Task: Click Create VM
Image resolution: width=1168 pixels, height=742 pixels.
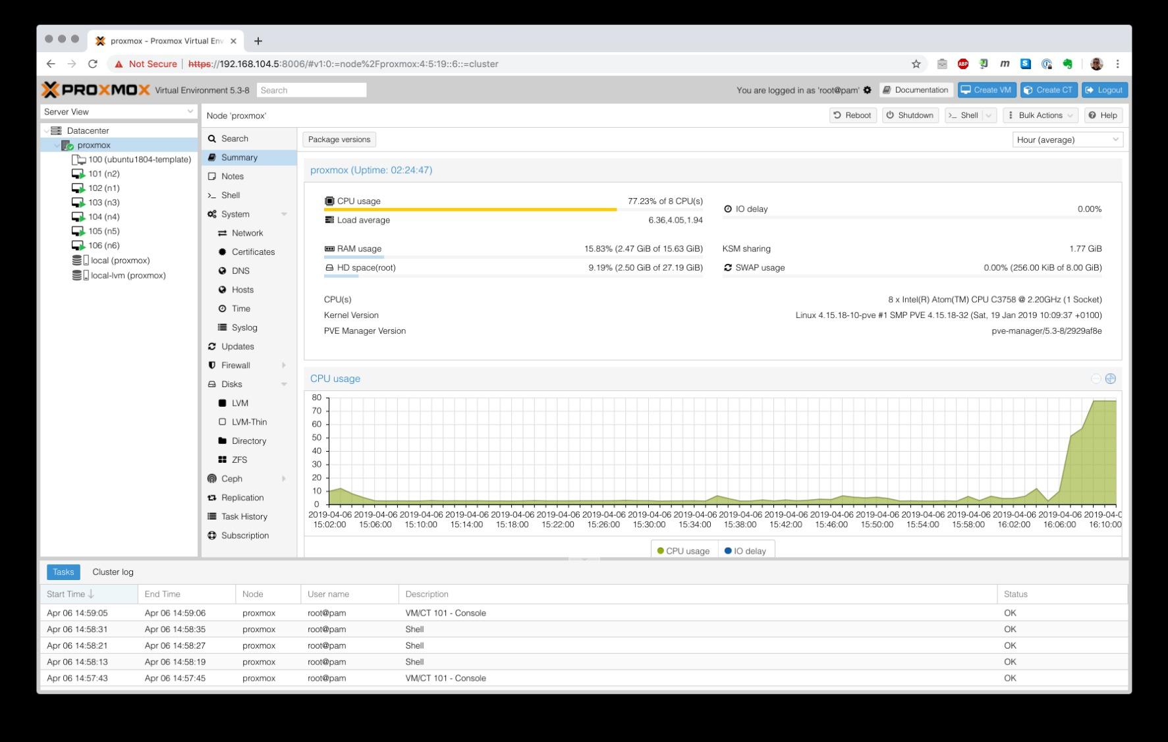Action: tap(986, 90)
